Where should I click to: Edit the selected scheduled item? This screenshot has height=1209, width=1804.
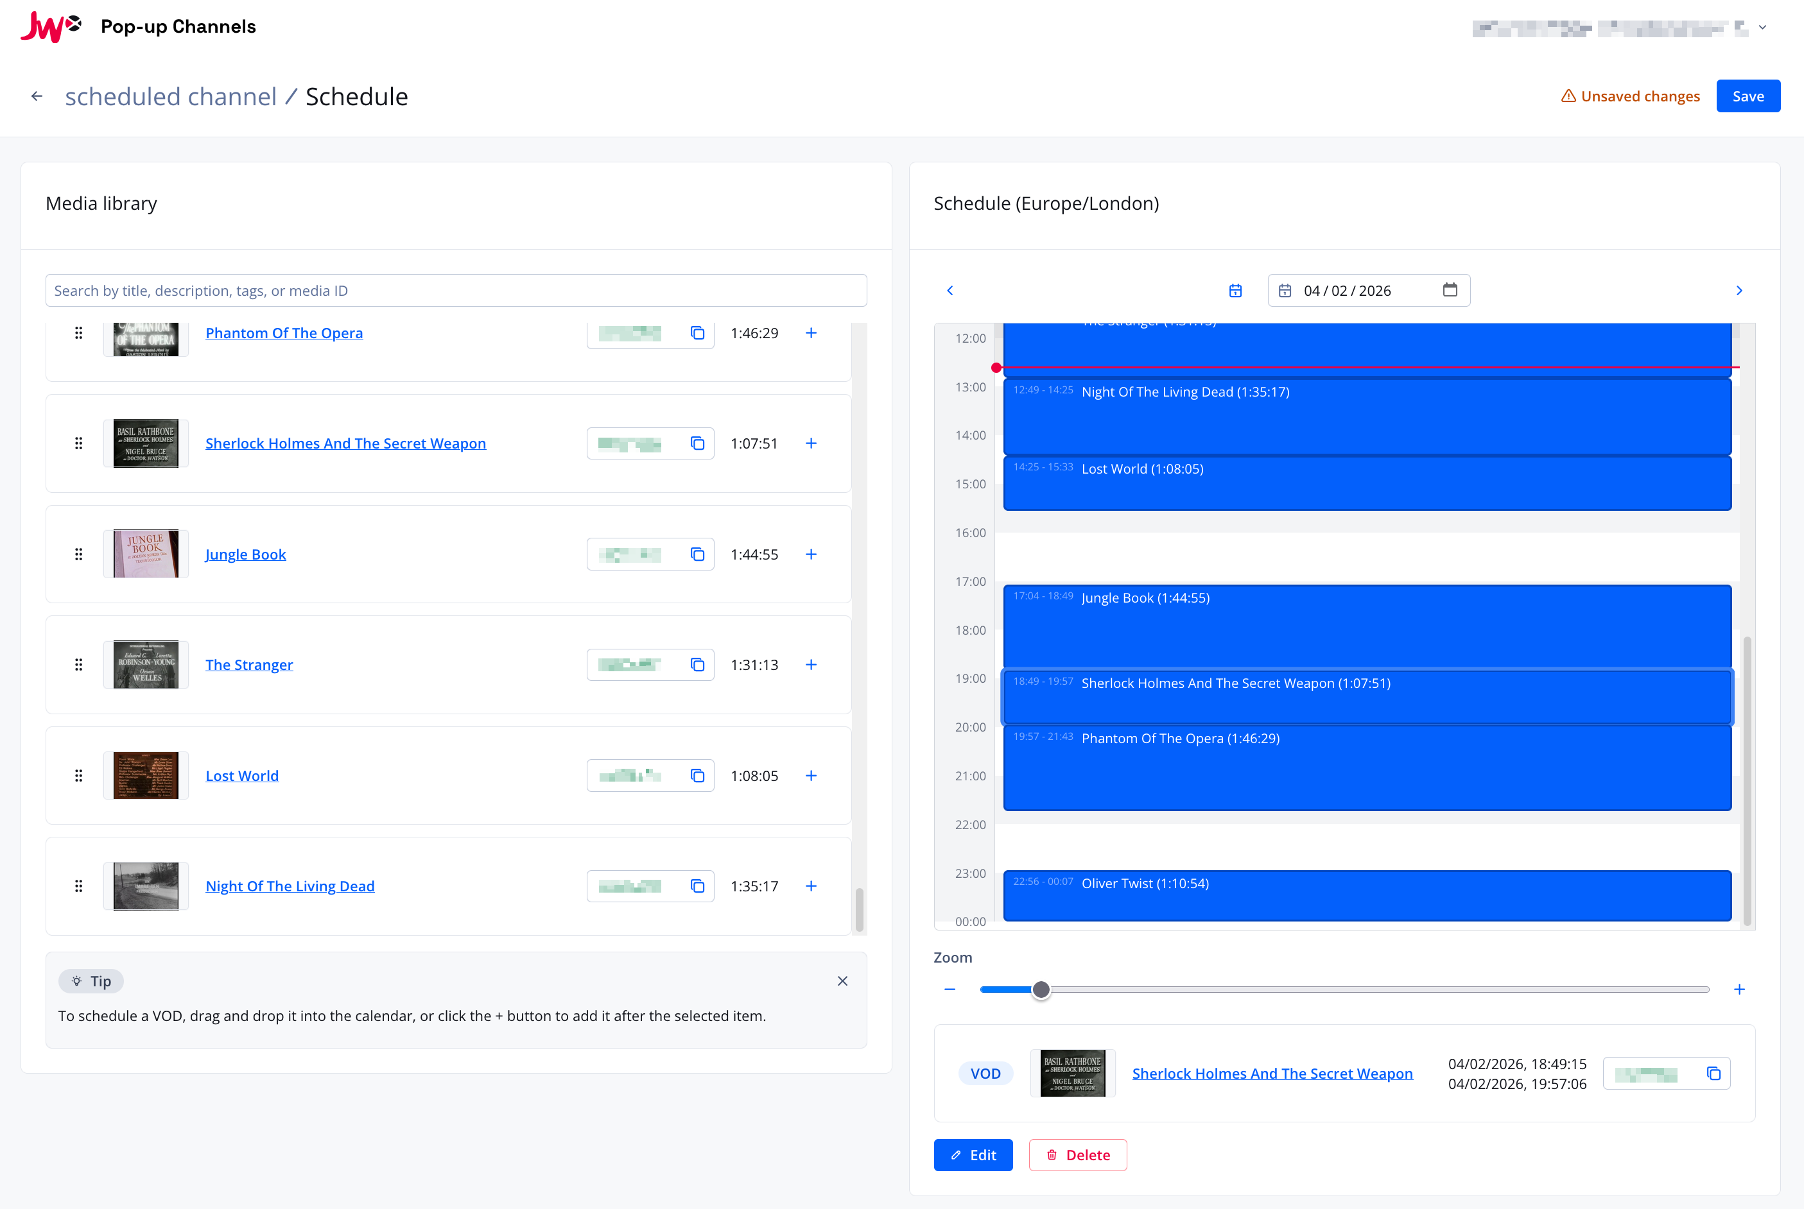973,1155
